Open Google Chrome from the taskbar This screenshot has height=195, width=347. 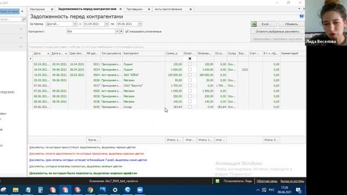(x=90, y=190)
